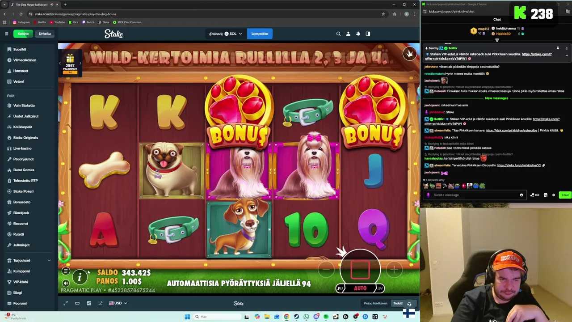Collapse the chat leaderboard arrow
This screenshot has width=572, height=322.
tap(497, 40)
